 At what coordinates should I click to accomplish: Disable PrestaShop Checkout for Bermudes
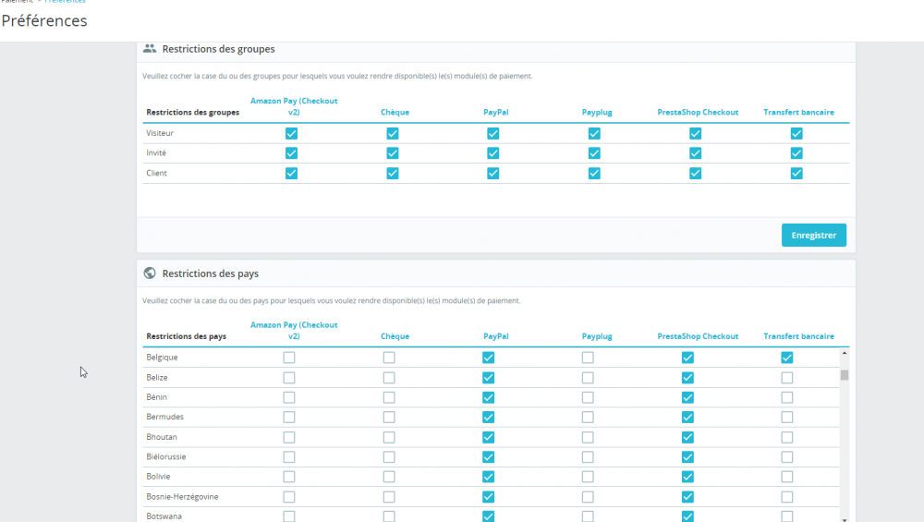point(687,417)
